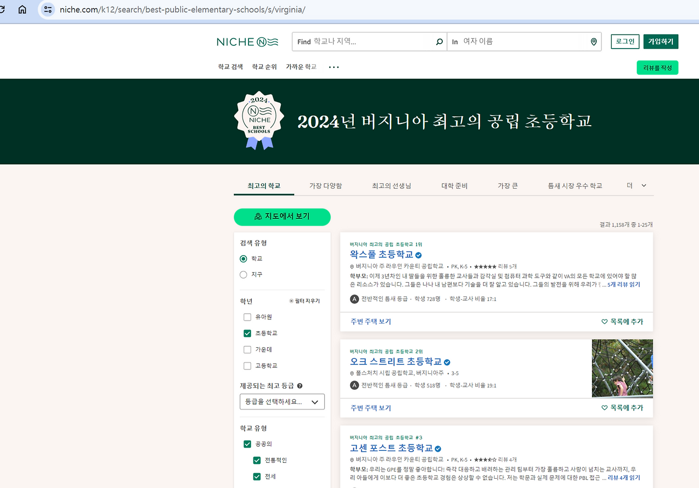This screenshot has height=488, width=699.
Task: Click the Niche logo
Action: tap(248, 41)
